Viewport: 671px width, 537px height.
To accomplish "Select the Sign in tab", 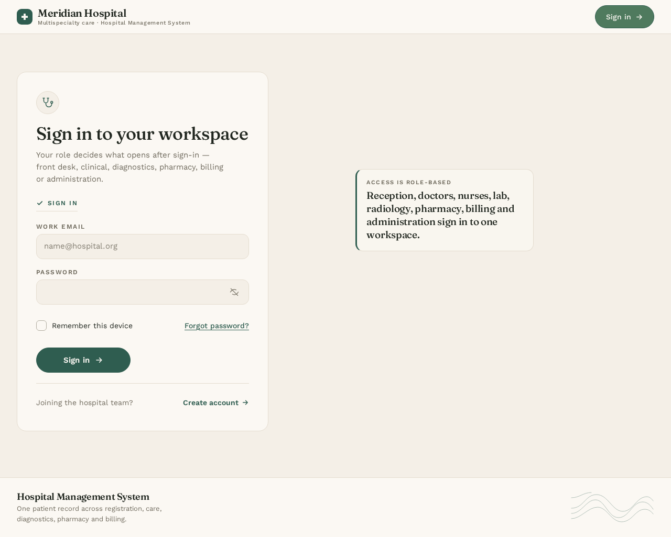I will click(57, 203).
